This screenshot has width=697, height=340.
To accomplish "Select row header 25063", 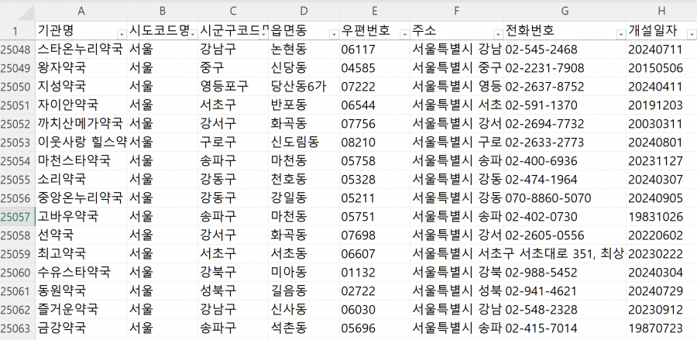I will 17,328.
